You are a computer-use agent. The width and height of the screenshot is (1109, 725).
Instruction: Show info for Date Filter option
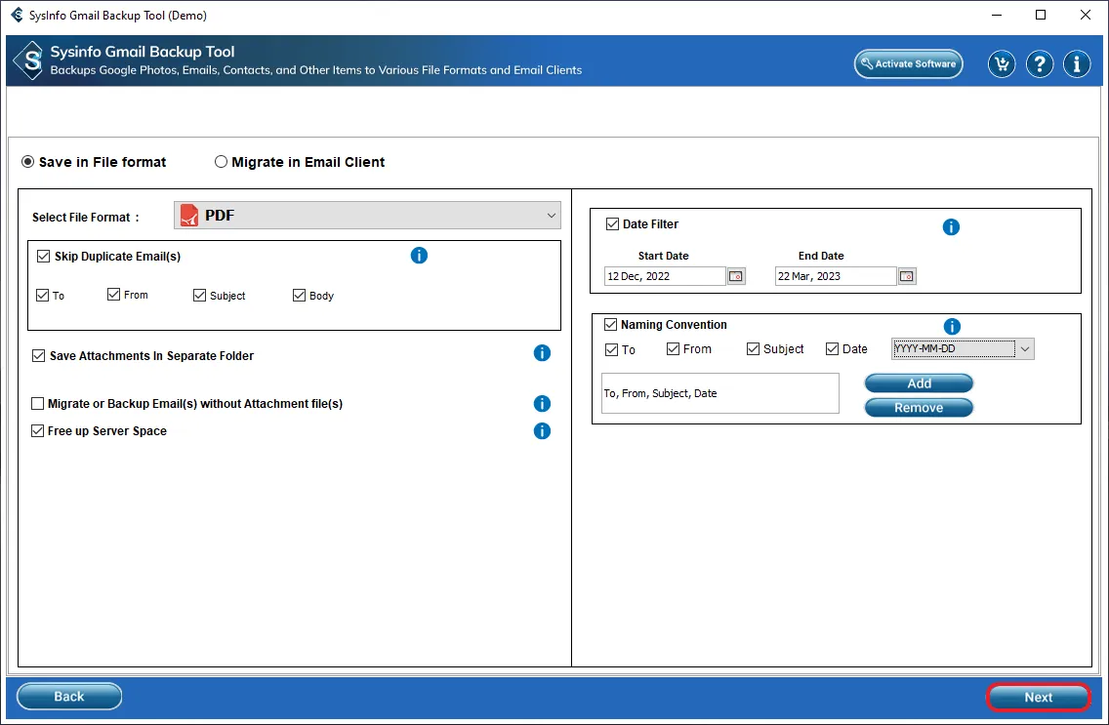pyautogui.click(x=951, y=227)
